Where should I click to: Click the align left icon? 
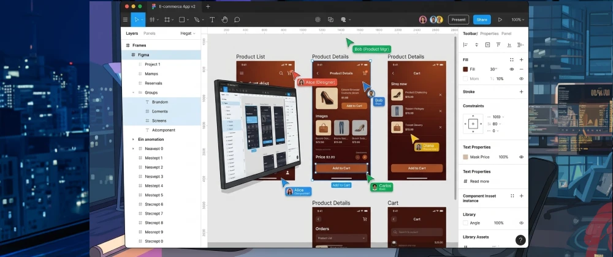465,45
